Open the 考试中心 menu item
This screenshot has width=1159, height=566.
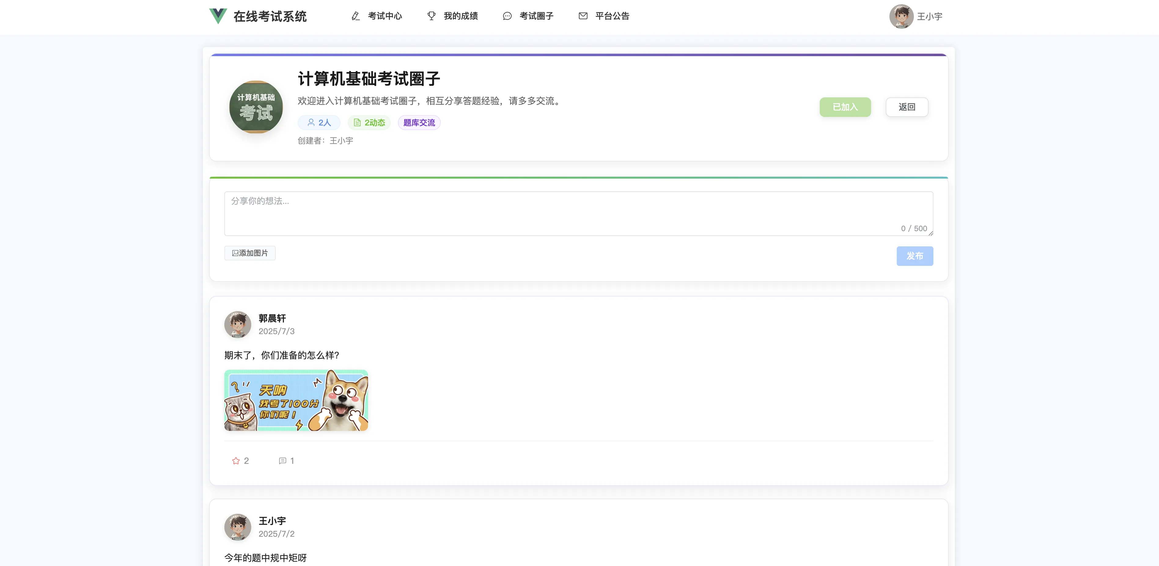pyautogui.click(x=385, y=16)
